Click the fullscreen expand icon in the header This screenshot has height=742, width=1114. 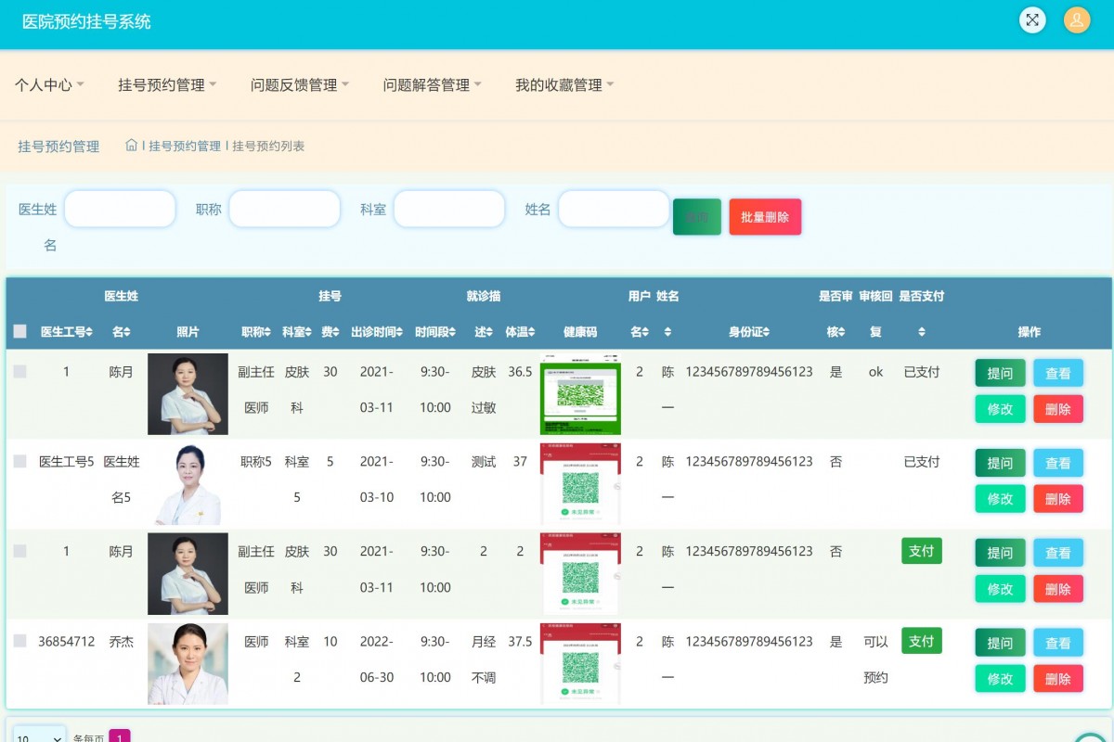click(x=1032, y=19)
